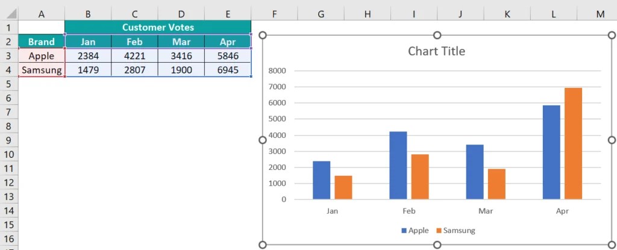The width and height of the screenshot is (617, 250).
Task: Select cell with value 1900
Action: (181, 70)
